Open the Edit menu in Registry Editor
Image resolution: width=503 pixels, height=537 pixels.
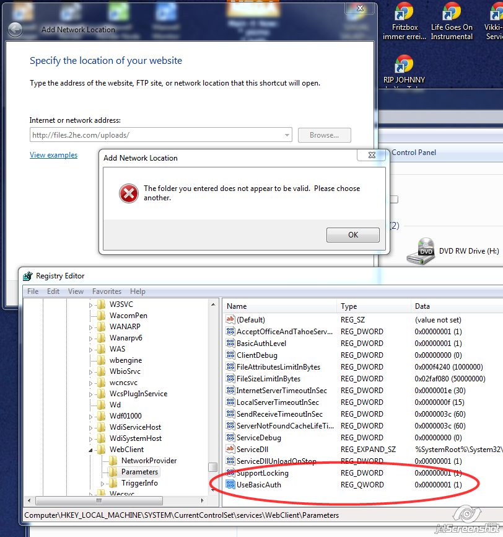[53, 291]
